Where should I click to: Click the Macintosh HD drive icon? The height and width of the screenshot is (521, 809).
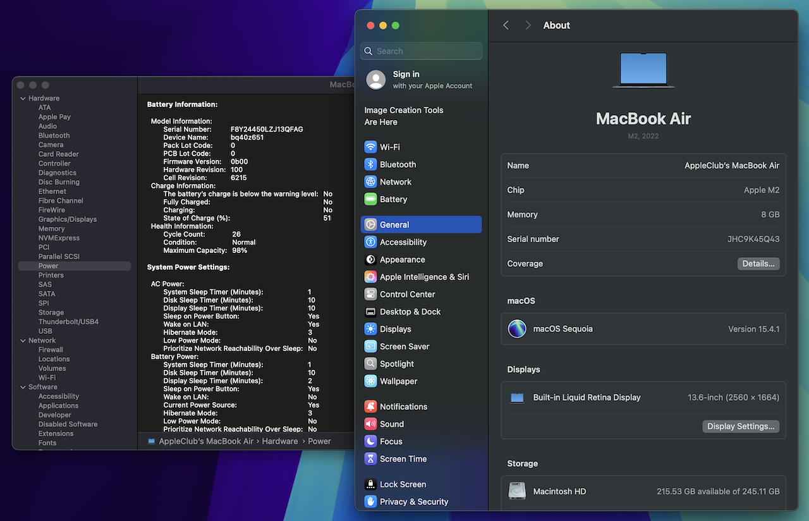[x=517, y=491]
